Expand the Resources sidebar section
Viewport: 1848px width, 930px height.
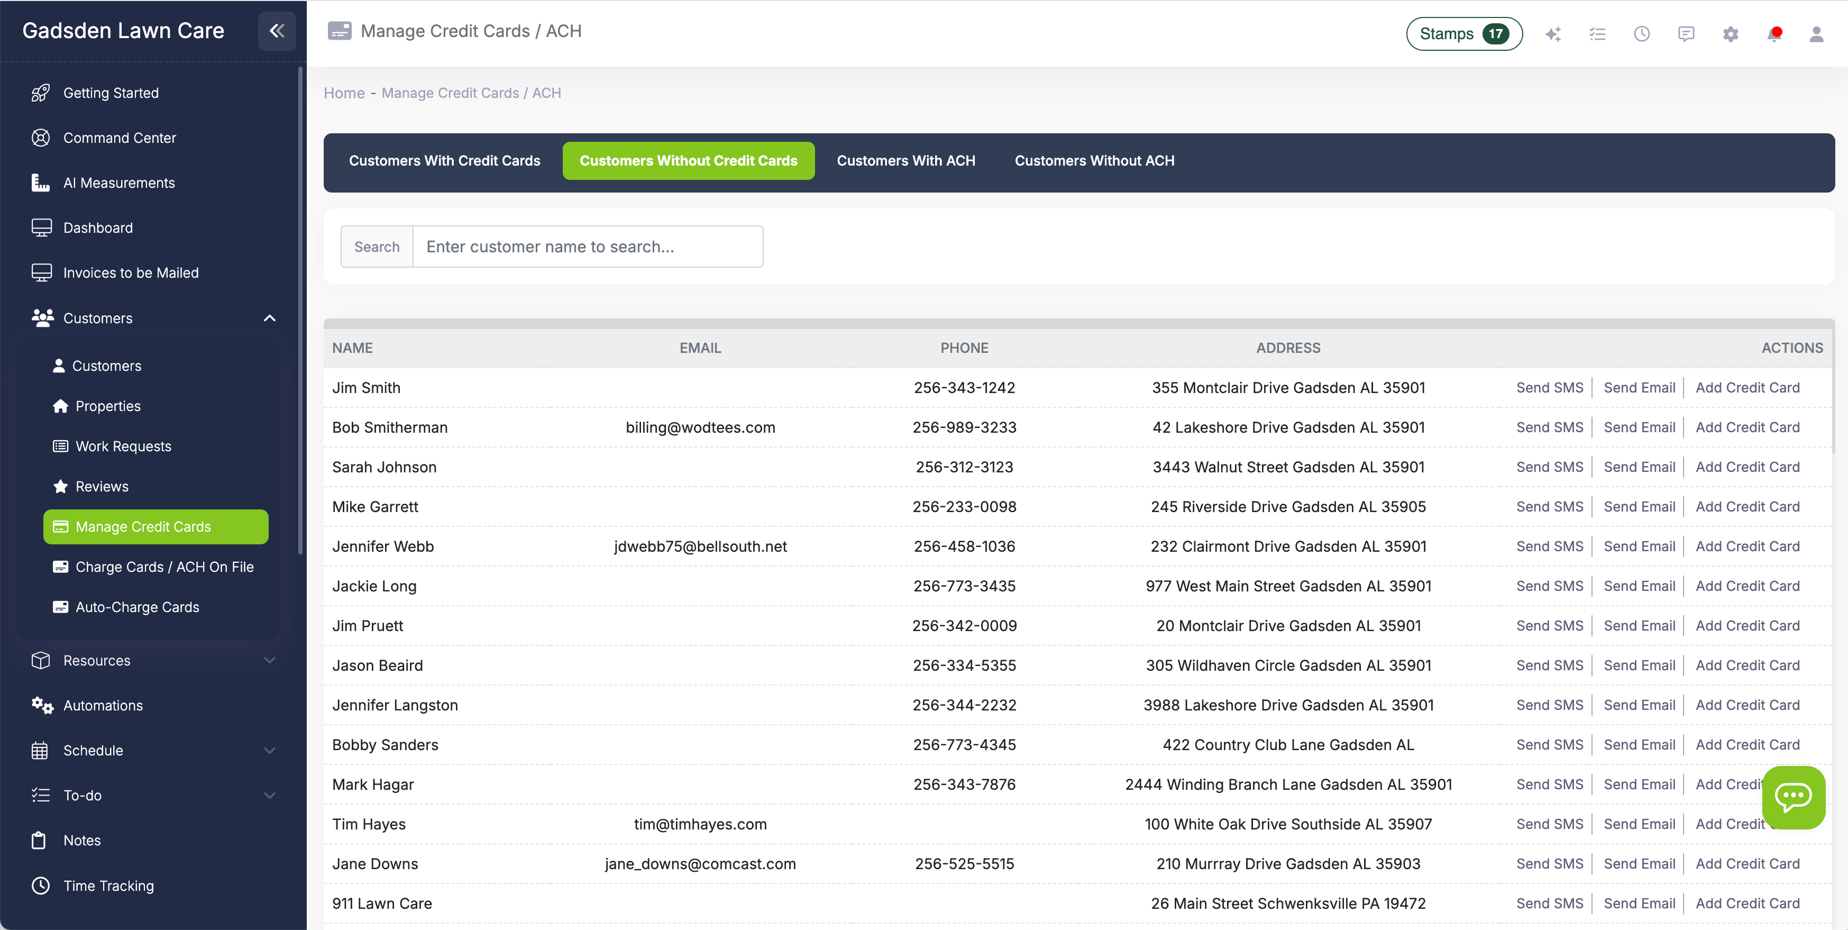coord(269,660)
